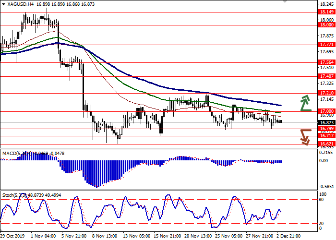
Task: Click the 17.771 price level tag
Action: tap(326, 45)
